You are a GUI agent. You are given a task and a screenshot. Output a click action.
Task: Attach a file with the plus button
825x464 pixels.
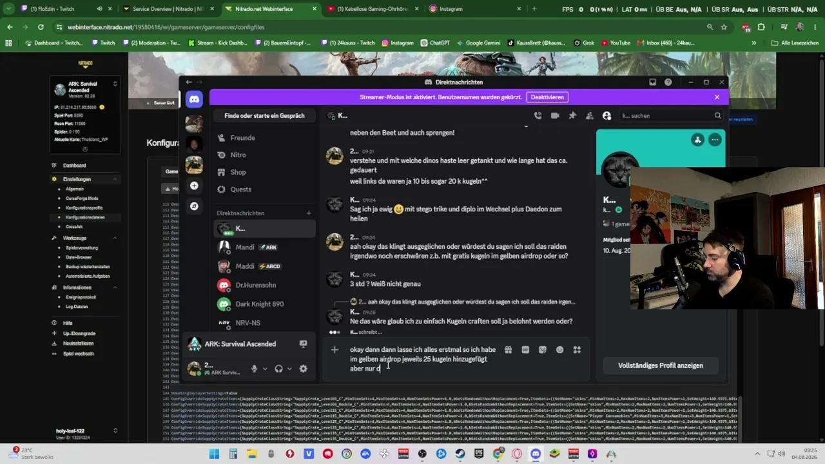(x=335, y=350)
